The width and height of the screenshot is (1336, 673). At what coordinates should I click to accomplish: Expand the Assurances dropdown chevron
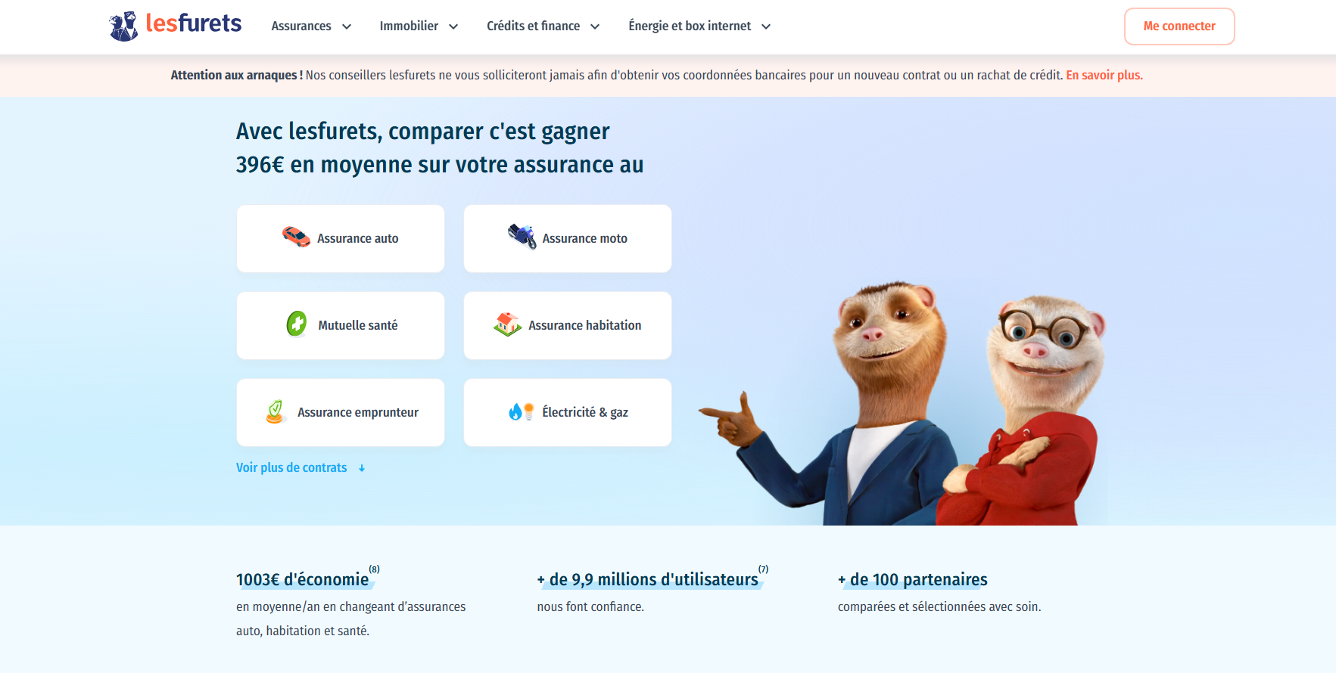347,26
